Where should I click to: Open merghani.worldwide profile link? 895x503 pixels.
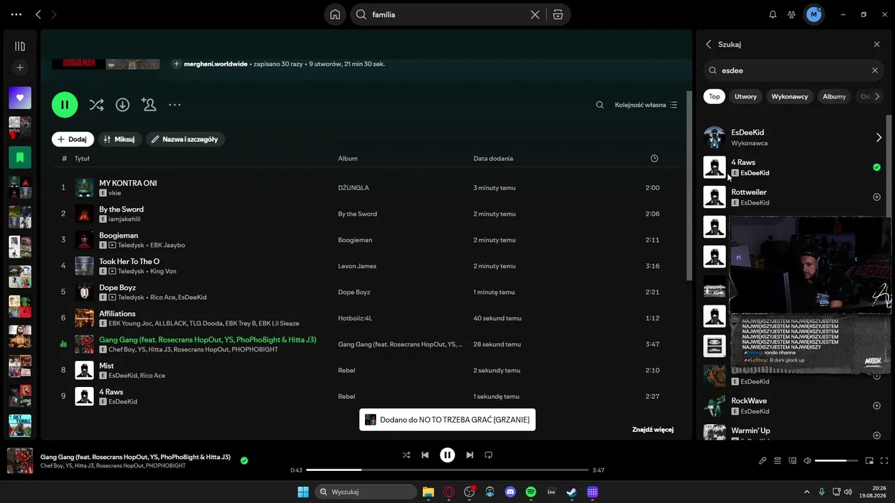tap(215, 64)
